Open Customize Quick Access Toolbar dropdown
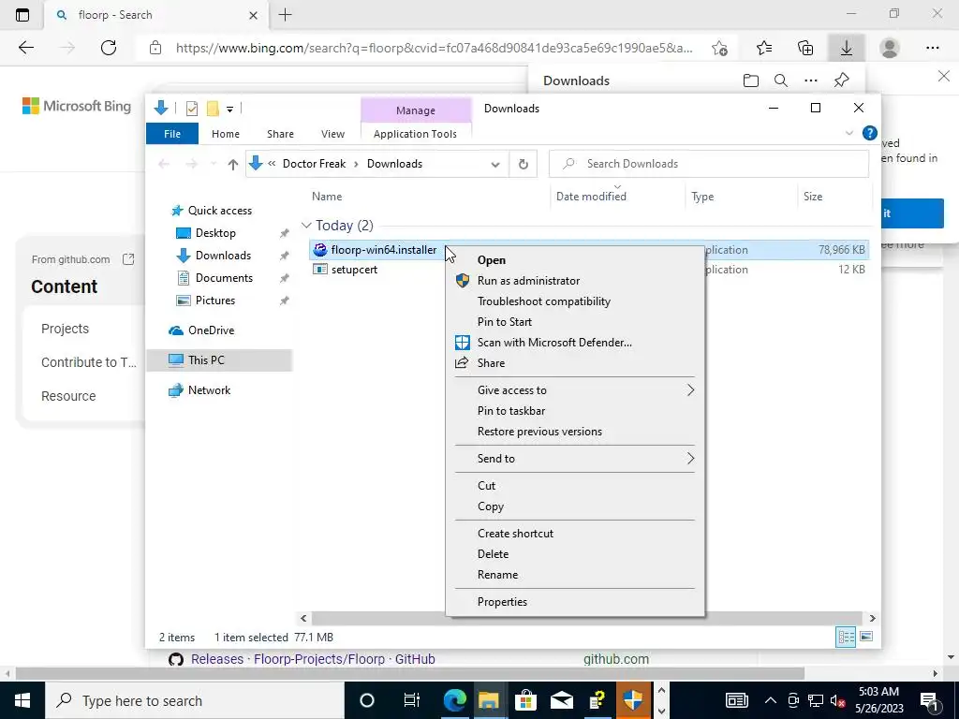Viewport: 959px width, 719px height. point(230,110)
